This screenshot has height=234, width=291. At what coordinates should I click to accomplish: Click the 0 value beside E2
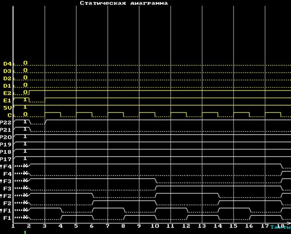pos(25,92)
